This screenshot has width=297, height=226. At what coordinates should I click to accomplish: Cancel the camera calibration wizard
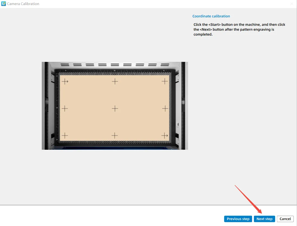coord(285,219)
